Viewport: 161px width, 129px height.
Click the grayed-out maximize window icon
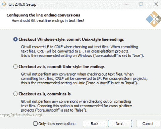pos(141,4)
